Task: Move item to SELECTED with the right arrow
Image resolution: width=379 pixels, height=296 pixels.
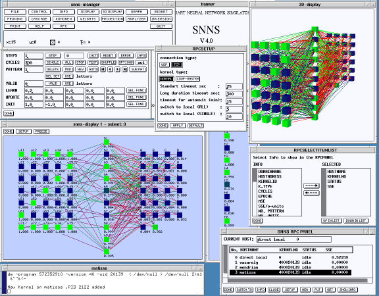Action: coord(311,185)
